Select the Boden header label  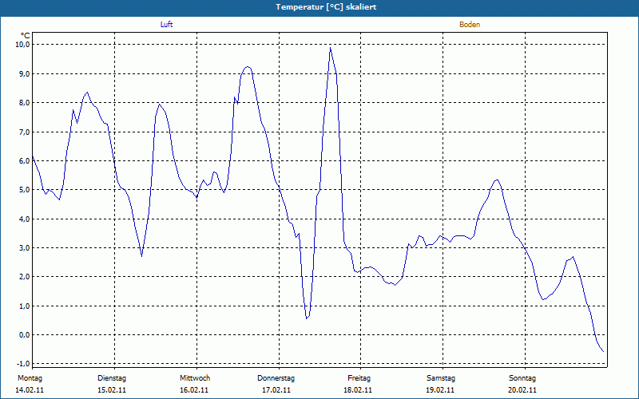point(470,25)
